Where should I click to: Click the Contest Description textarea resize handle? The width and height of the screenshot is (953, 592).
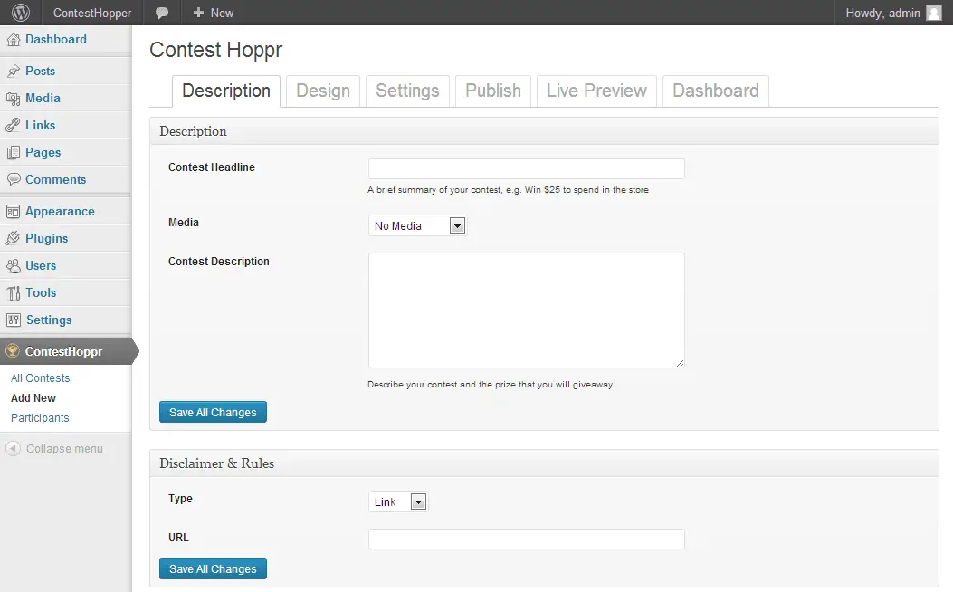(680, 363)
